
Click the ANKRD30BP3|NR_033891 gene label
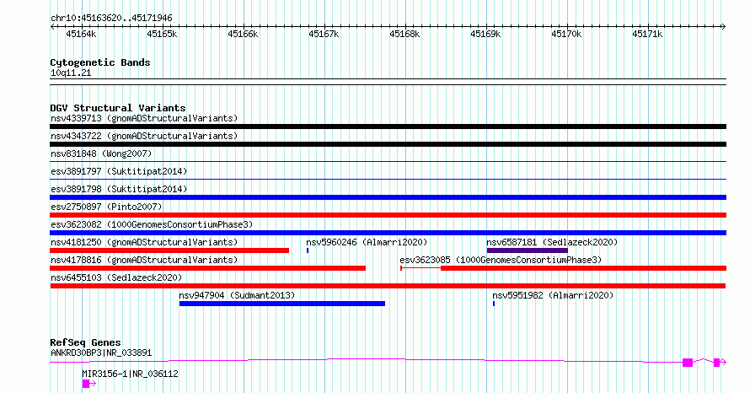101,353
